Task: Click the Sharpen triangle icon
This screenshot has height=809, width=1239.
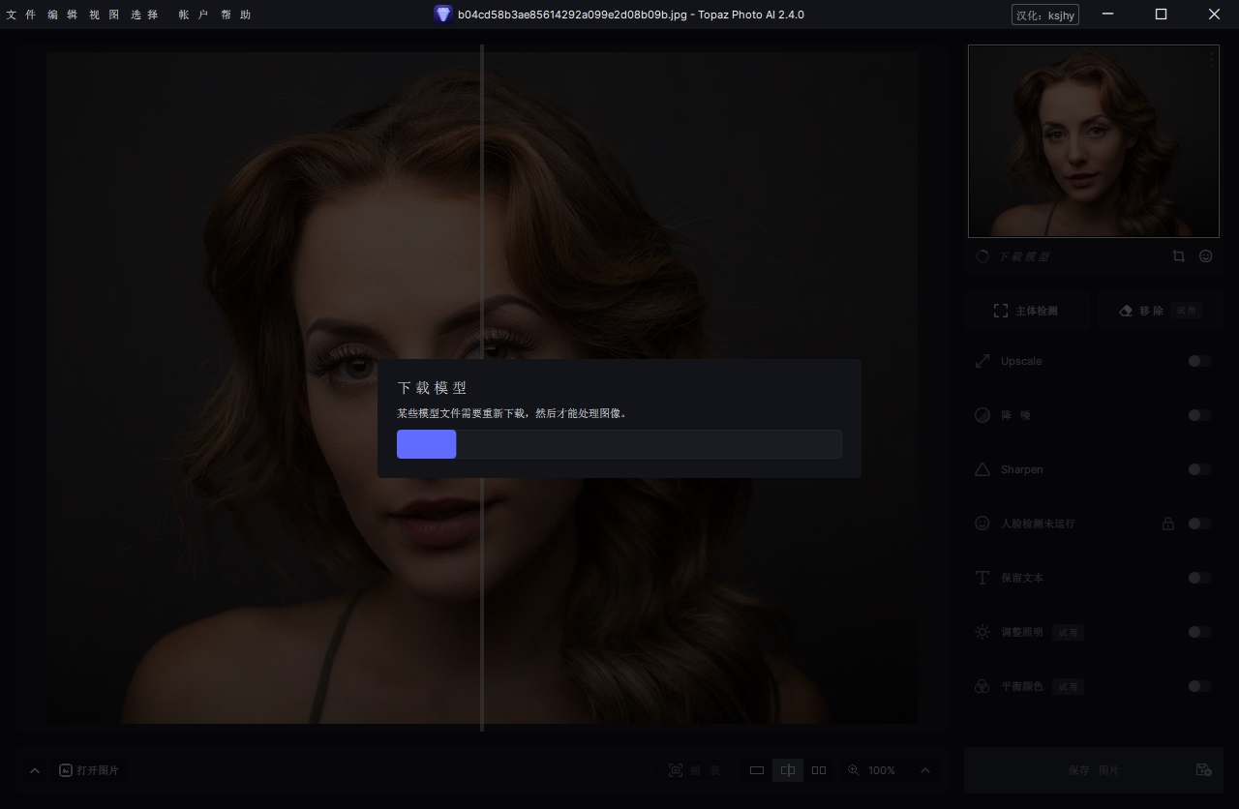Action: pos(982,469)
